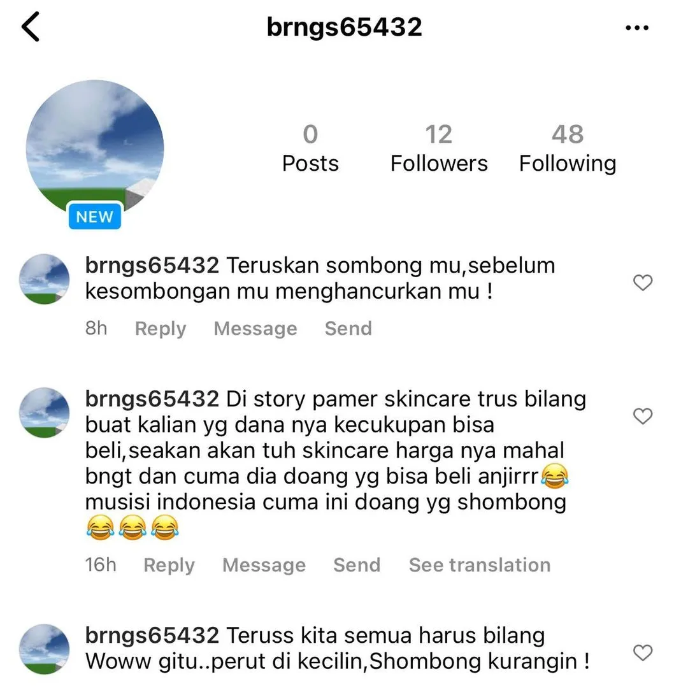Screen dimensions: 688x688
Task: Message the author of the 8h comment
Action: 255,328
